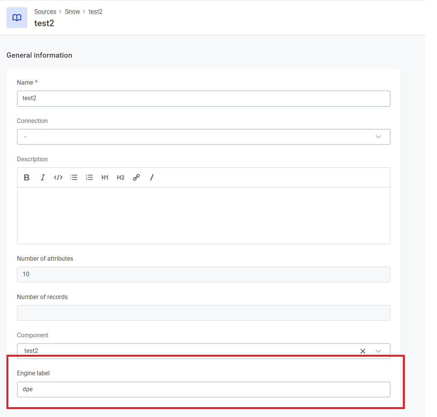The width and height of the screenshot is (437, 417).
Task: Apply H1 heading style
Action: click(x=105, y=178)
